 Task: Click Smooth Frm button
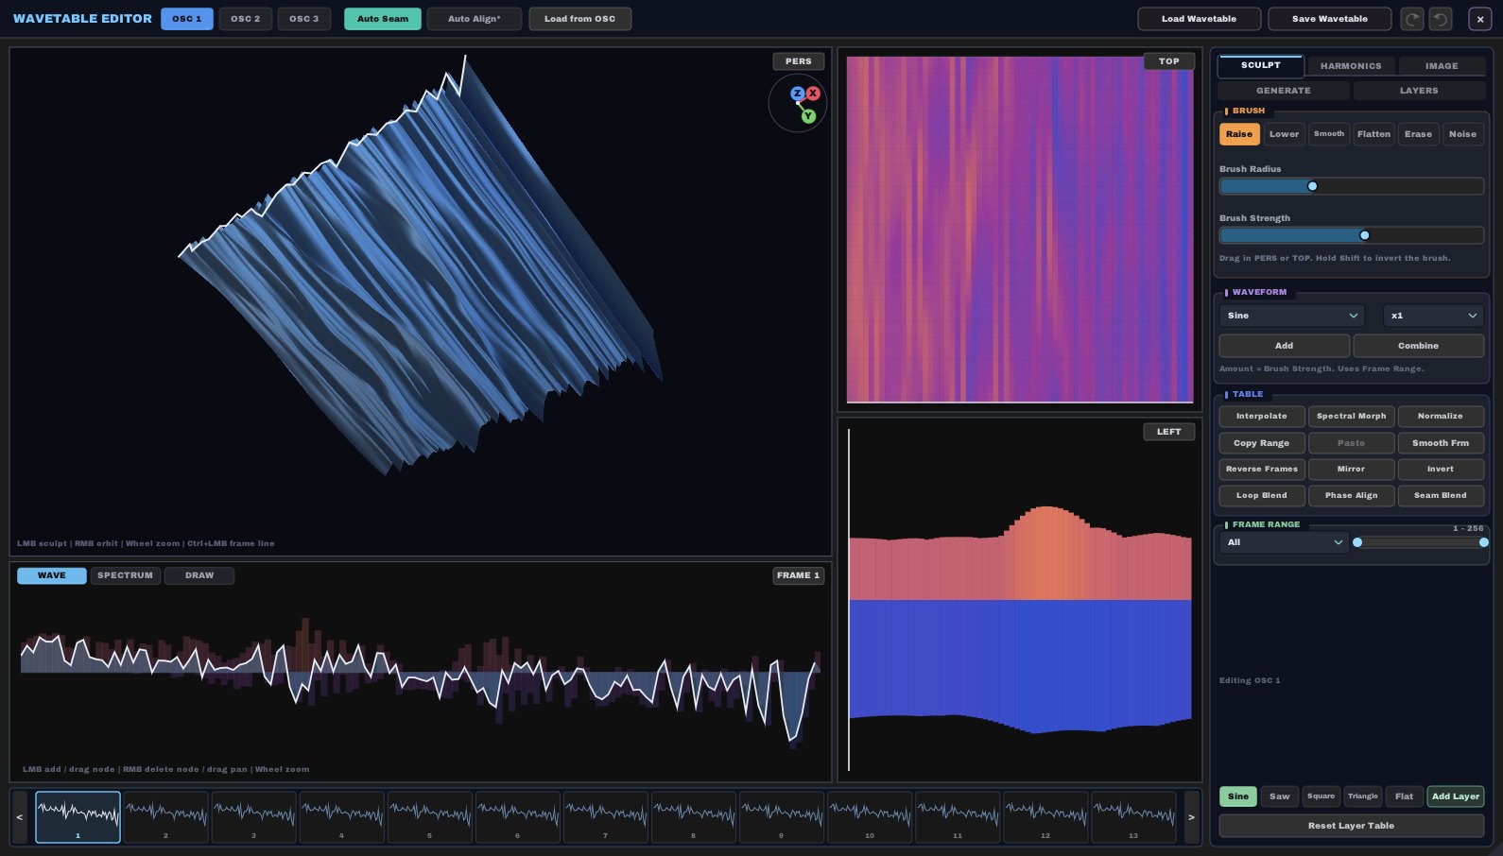tap(1441, 443)
